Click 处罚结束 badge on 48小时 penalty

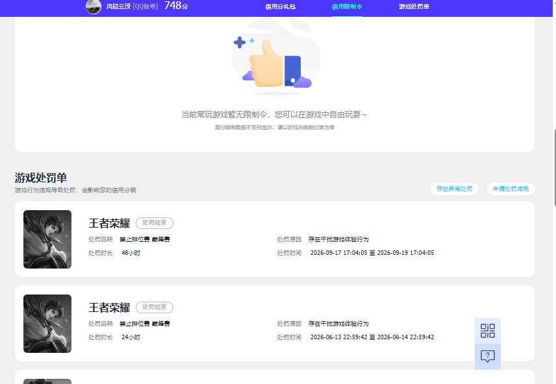[155, 223]
